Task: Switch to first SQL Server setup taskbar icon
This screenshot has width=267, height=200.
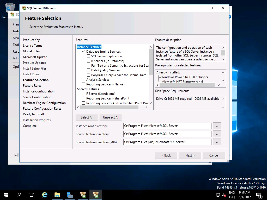Action: (83, 195)
